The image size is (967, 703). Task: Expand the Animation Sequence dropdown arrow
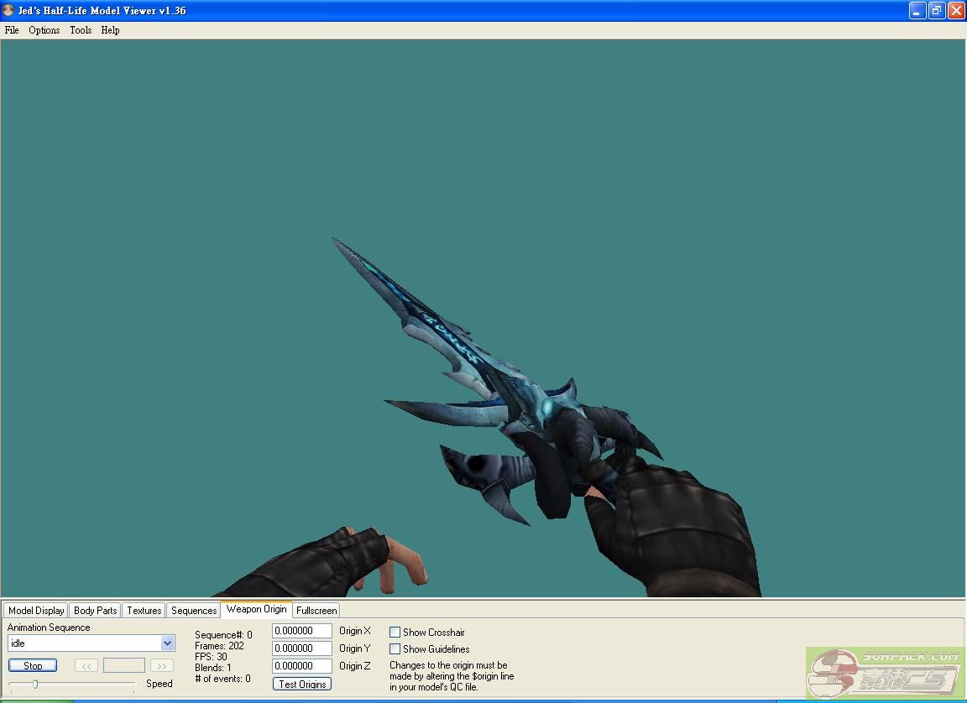pos(167,643)
